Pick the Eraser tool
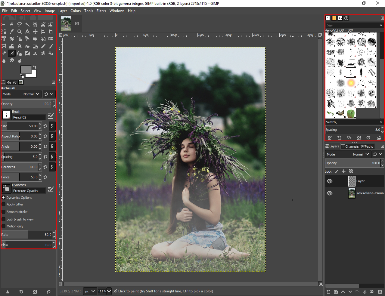This screenshot has height=296, width=385. point(4,53)
